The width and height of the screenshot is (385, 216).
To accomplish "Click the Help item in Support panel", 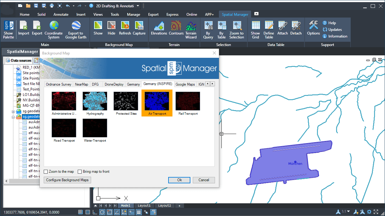I will tap(329, 23).
